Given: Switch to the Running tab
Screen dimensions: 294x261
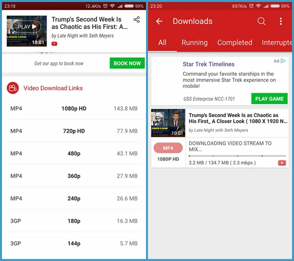Looking at the screenshot, I should [195, 43].
